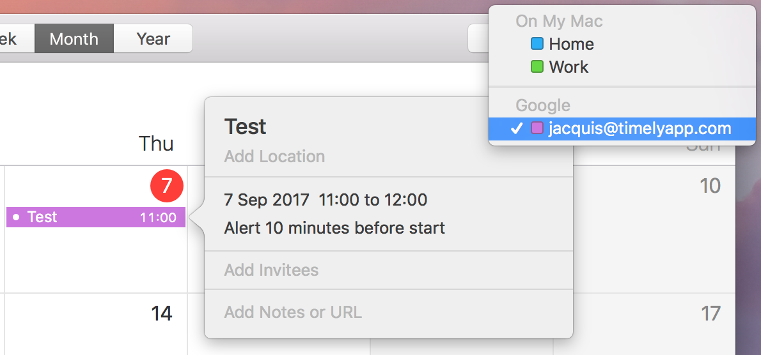
Task: Click Add Location field
Action: click(275, 156)
